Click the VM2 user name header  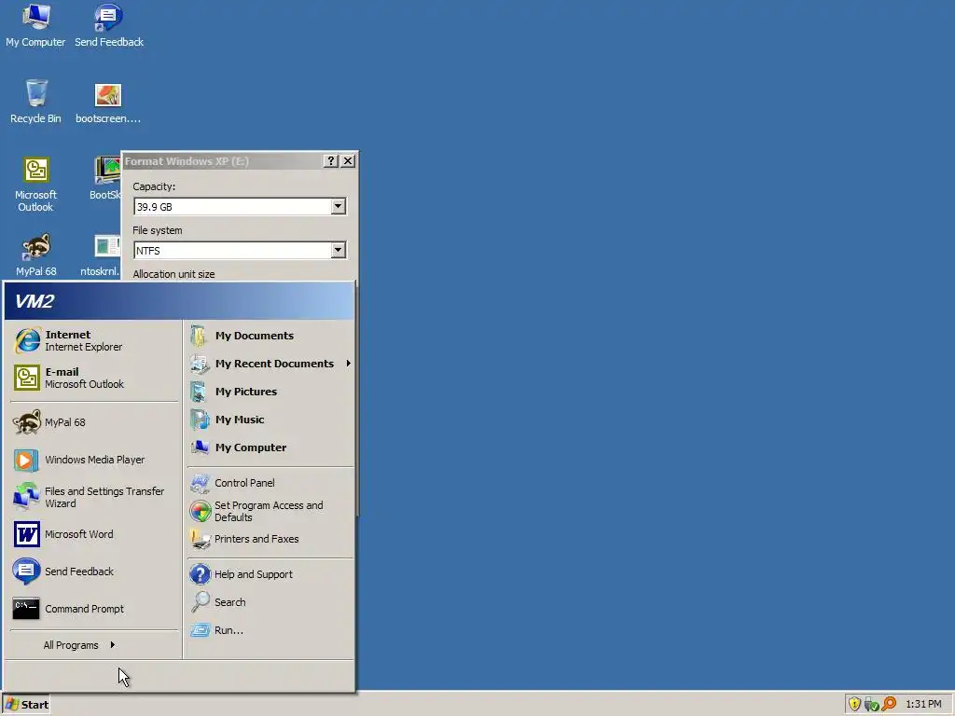pos(179,301)
